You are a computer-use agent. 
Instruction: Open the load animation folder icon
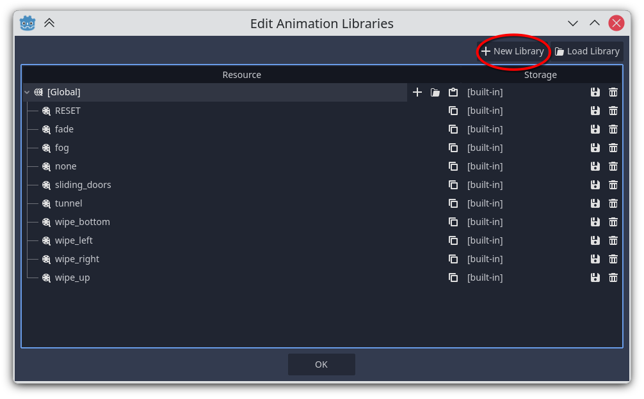(x=435, y=91)
